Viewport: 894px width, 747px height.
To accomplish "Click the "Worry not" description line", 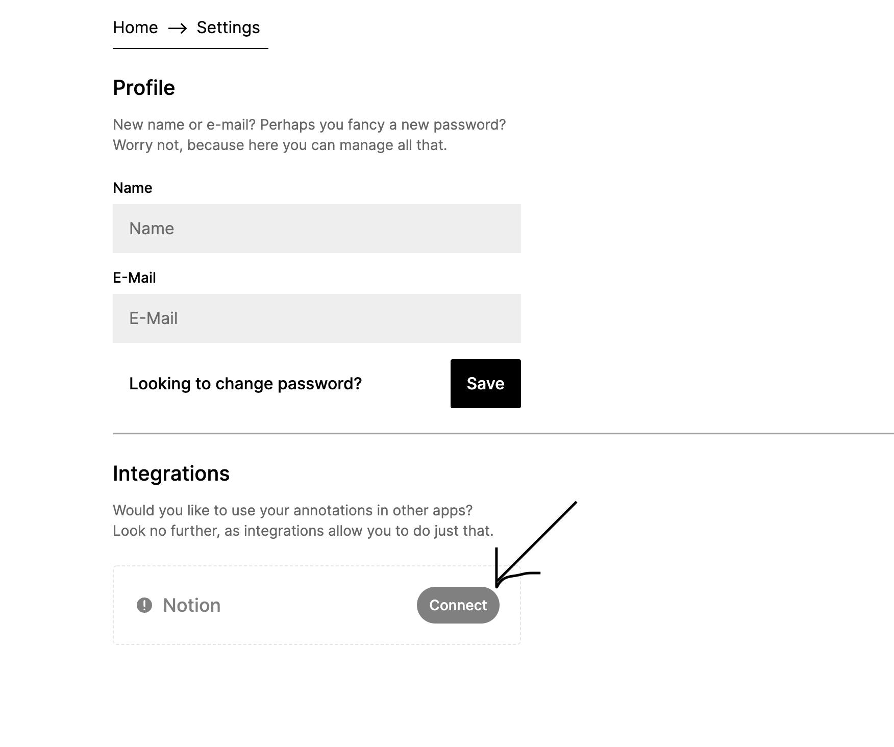I will click(280, 145).
